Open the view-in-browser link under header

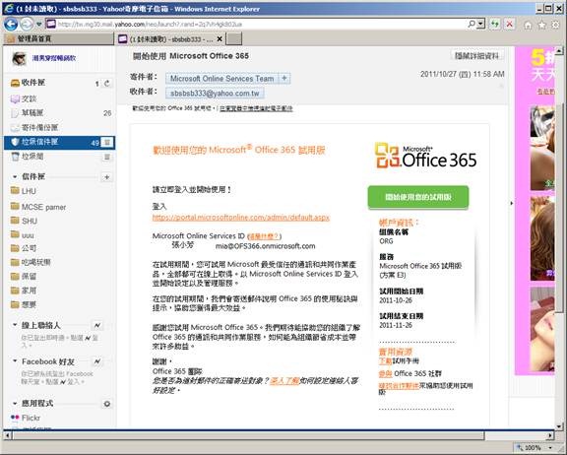point(256,108)
